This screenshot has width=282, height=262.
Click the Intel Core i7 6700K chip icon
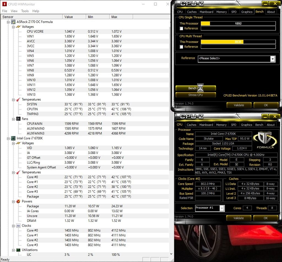tap(13, 138)
